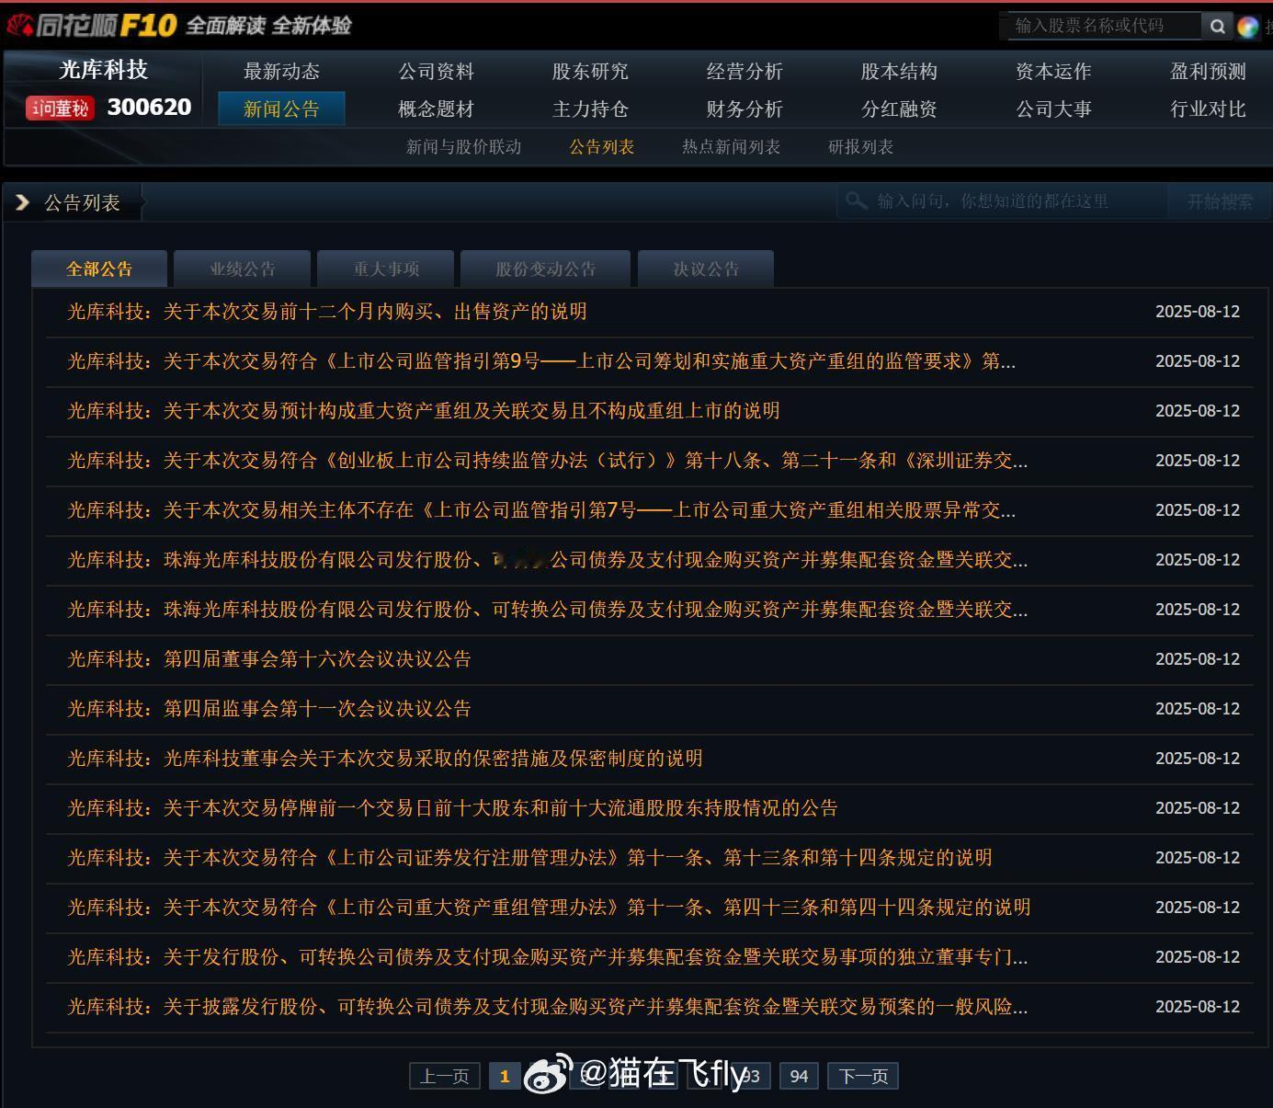Open 第四届董事会第十六次会议决议公告
The width and height of the screenshot is (1273, 1108).
tap(269, 659)
